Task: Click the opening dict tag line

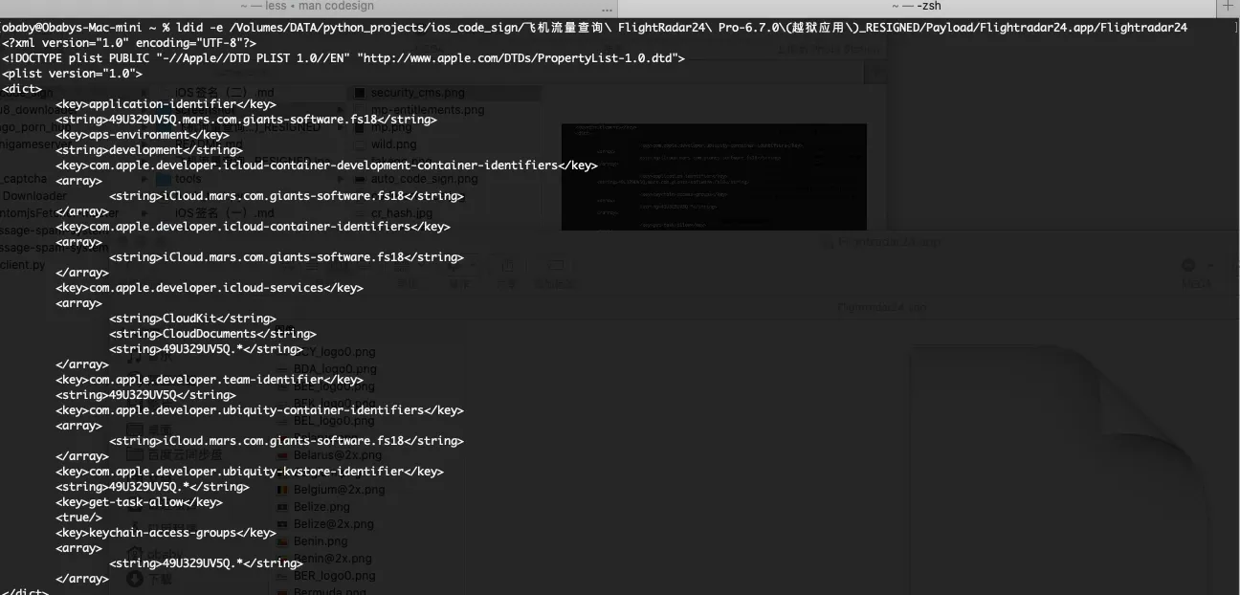Action: (22, 89)
